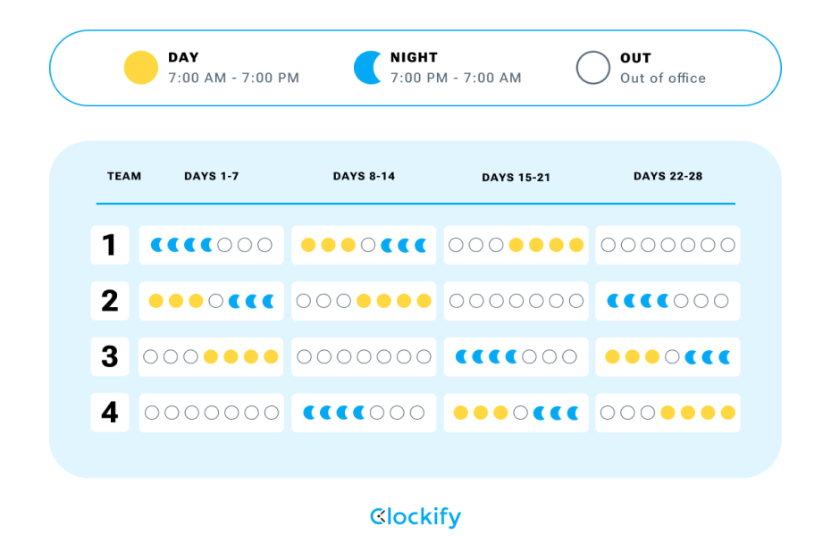Viewport: 831px width, 551px height.
Task: Click Team 4's first night moon, Days 8-14
Action: point(310,413)
